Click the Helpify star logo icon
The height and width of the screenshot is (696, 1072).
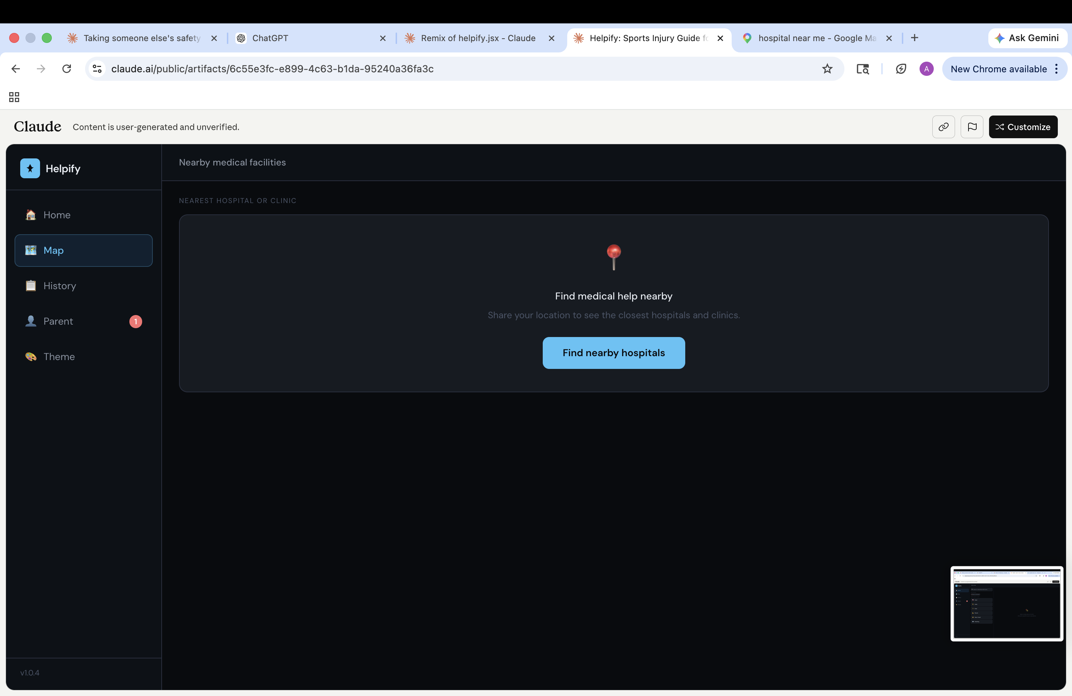pyautogui.click(x=30, y=168)
